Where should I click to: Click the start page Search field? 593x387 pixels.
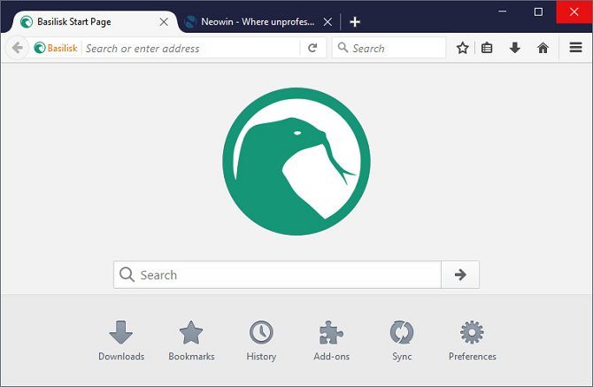pos(277,275)
